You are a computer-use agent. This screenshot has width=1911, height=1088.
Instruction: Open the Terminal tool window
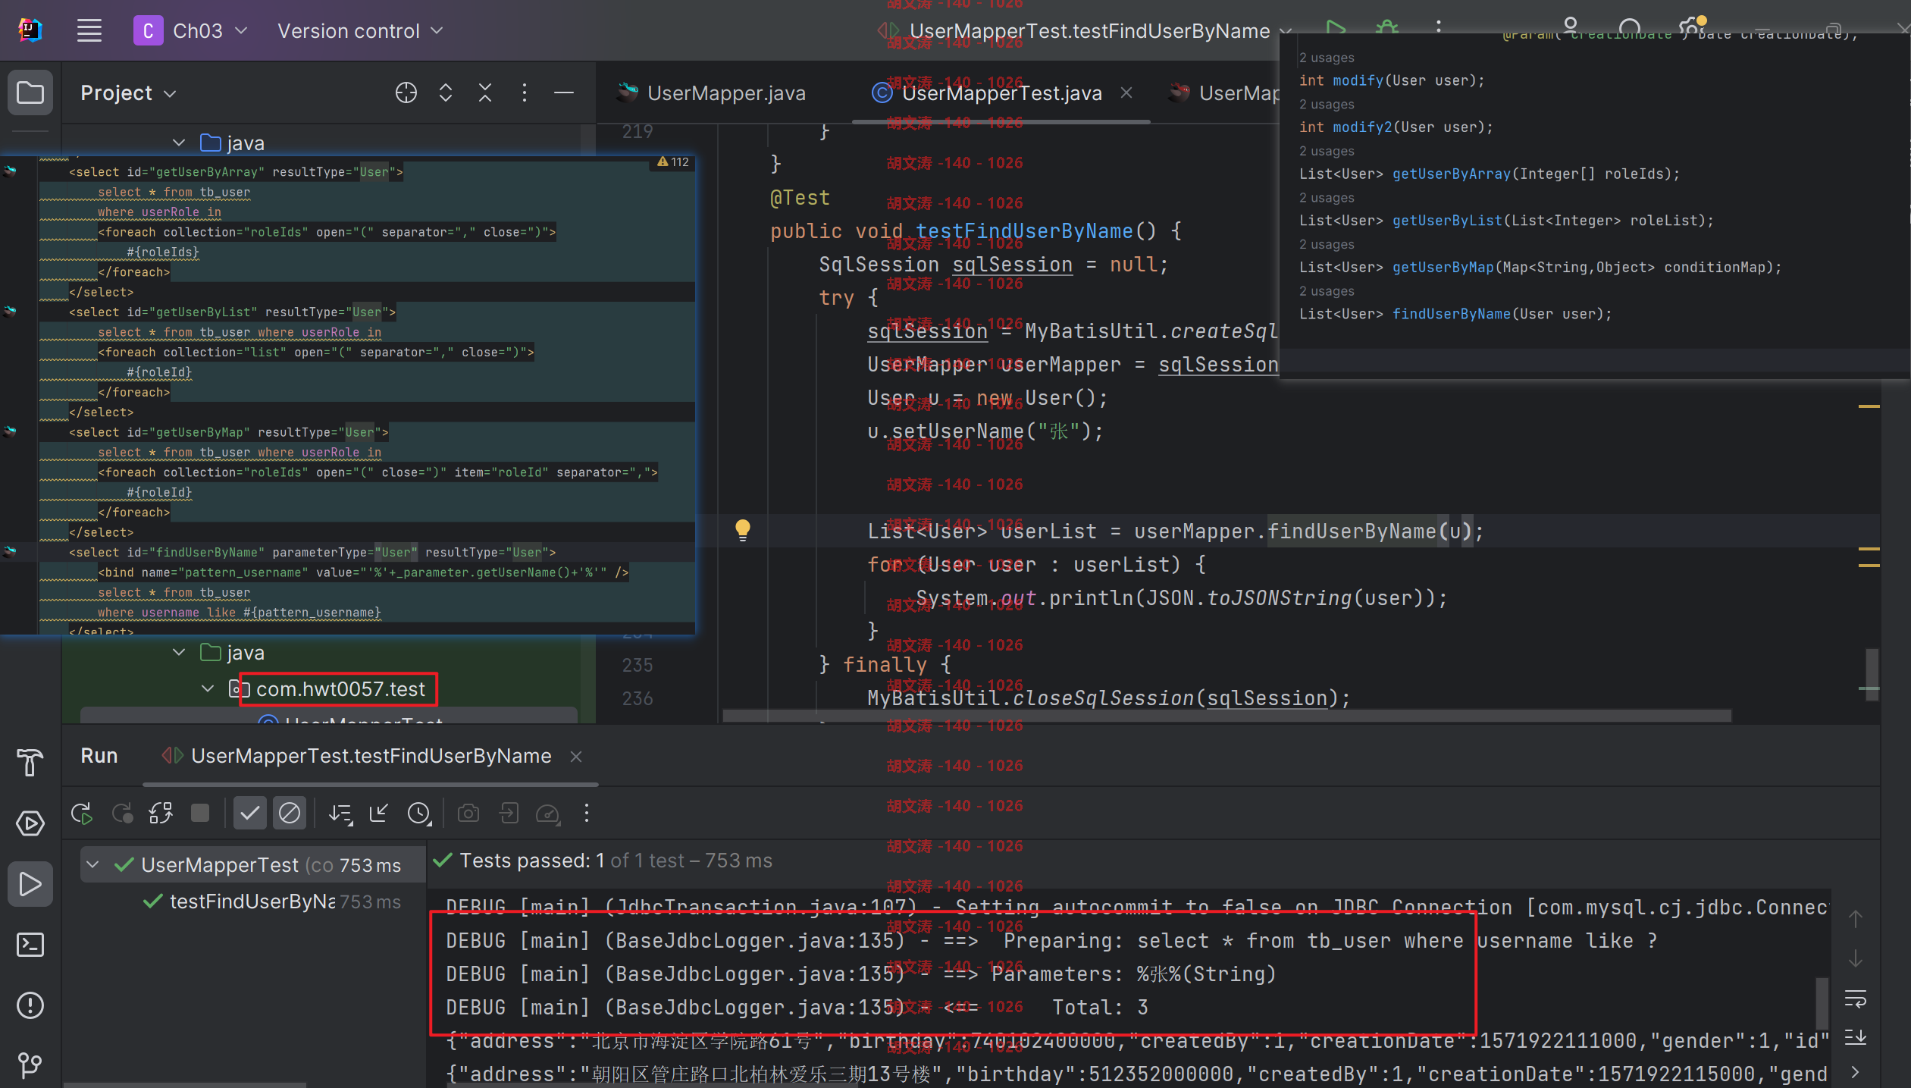(30, 945)
